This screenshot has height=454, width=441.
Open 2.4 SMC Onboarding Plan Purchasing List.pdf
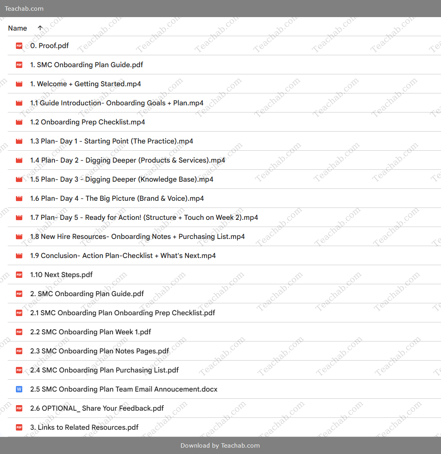click(104, 371)
